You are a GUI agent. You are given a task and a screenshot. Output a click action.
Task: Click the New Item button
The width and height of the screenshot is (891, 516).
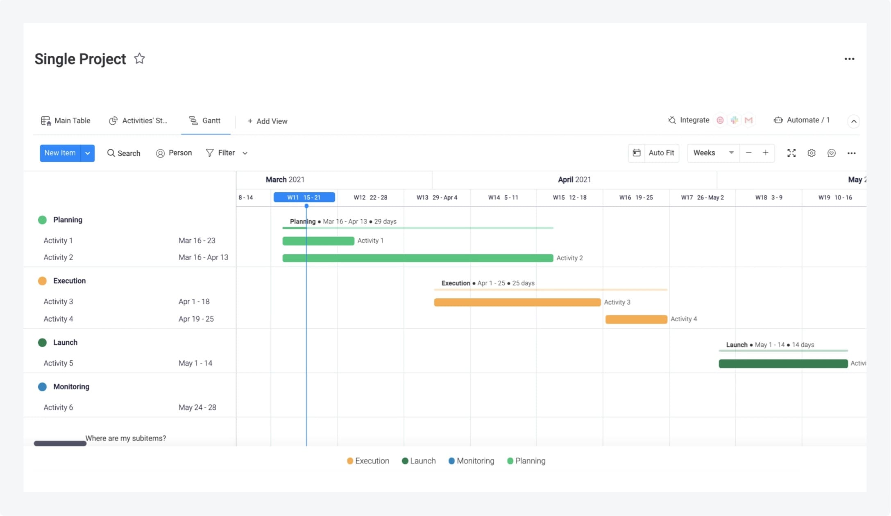click(x=60, y=153)
